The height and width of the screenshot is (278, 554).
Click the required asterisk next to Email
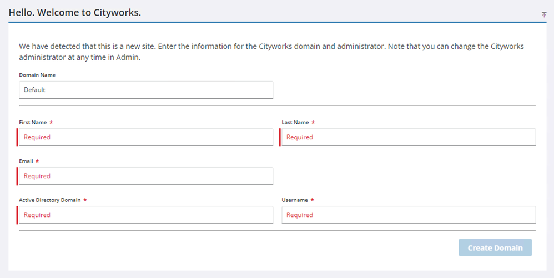37,161
